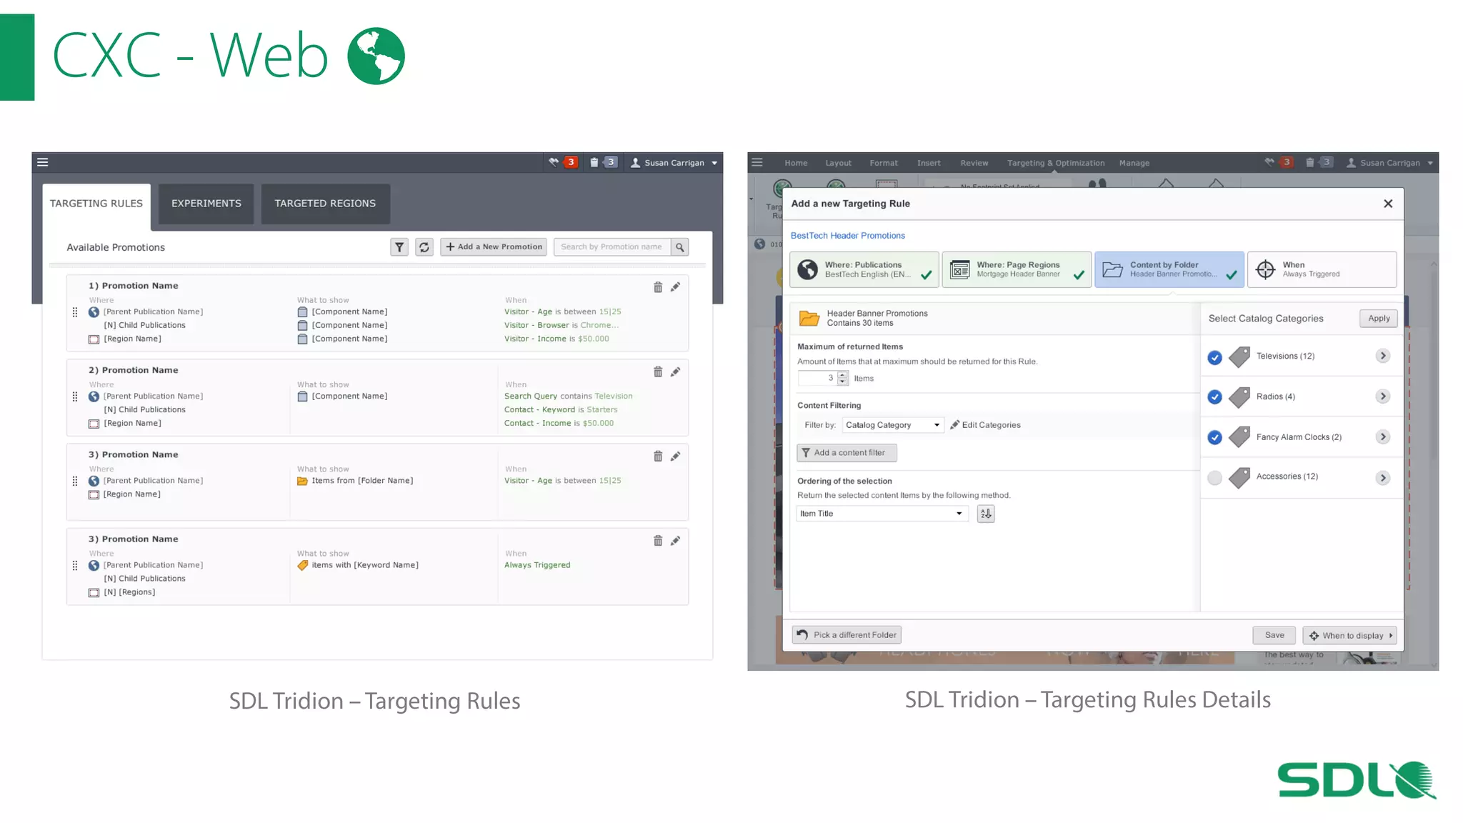Click maximum items stepper arrows
Viewport: 1463px width, 823px height.
point(842,378)
